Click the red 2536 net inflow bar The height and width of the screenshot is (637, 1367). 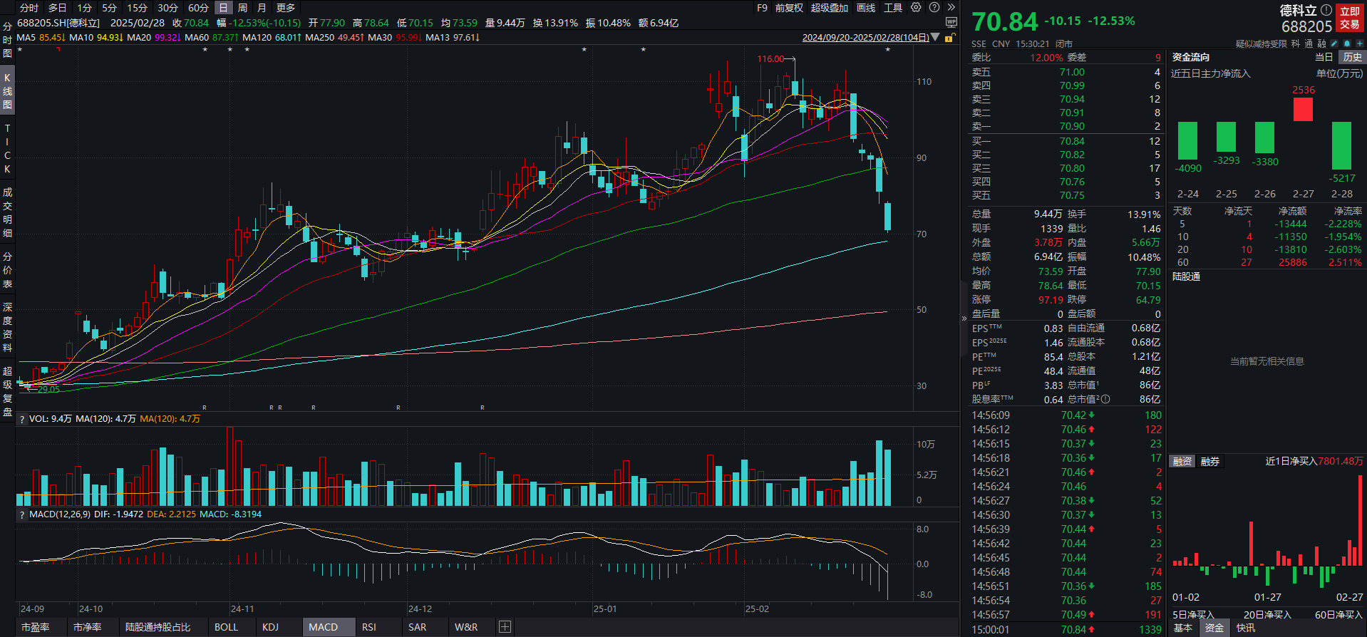coord(1303,109)
